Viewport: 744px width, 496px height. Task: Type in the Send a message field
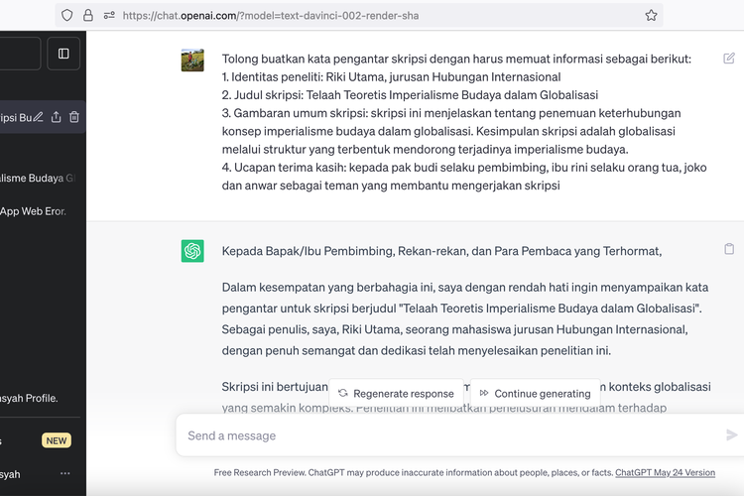pyautogui.click(x=446, y=435)
